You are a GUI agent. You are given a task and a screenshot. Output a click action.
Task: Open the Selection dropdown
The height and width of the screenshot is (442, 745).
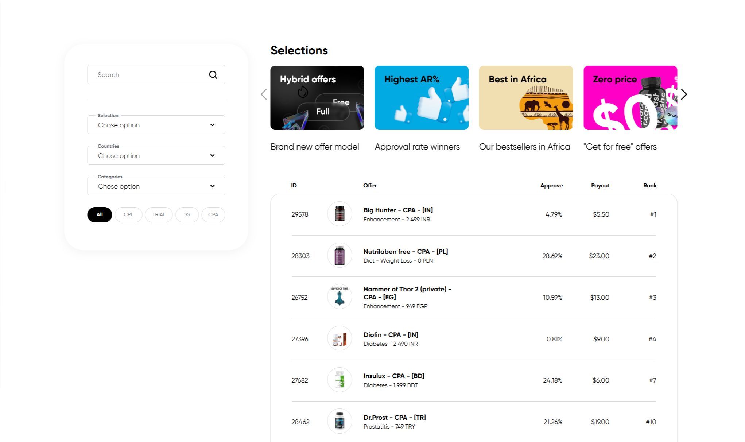click(x=156, y=125)
